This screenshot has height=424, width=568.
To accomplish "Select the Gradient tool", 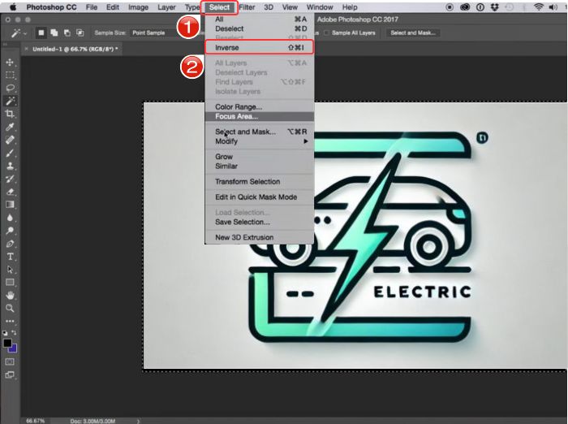I will [10, 205].
